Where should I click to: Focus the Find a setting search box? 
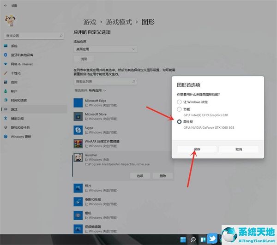point(34,36)
